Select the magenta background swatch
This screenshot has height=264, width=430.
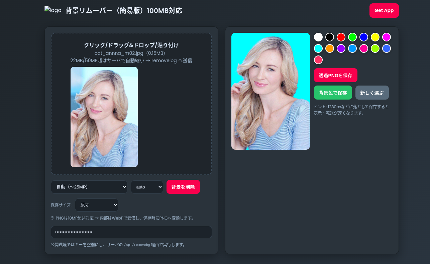coord(387,37)
